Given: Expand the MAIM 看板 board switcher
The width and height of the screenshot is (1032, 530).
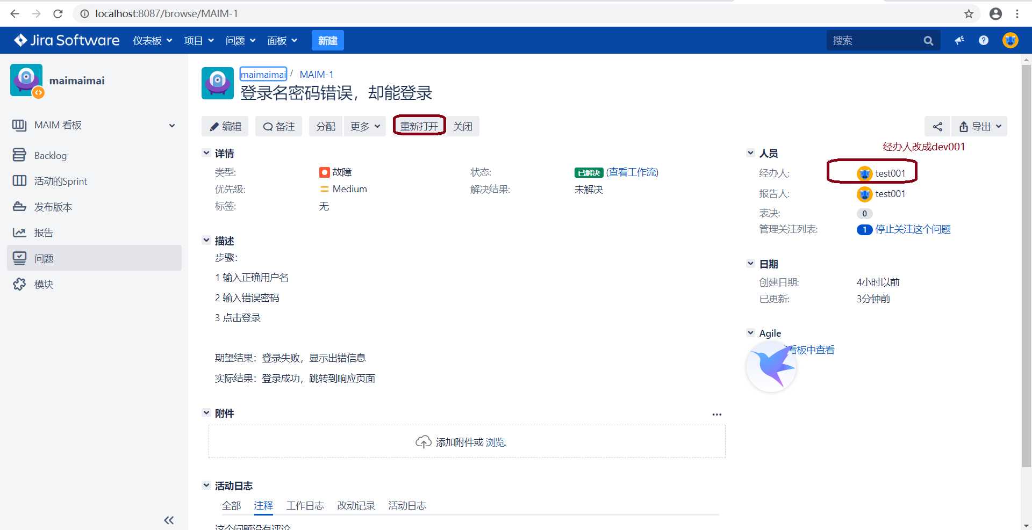Looking at the screenshot, I should point(172,126).
